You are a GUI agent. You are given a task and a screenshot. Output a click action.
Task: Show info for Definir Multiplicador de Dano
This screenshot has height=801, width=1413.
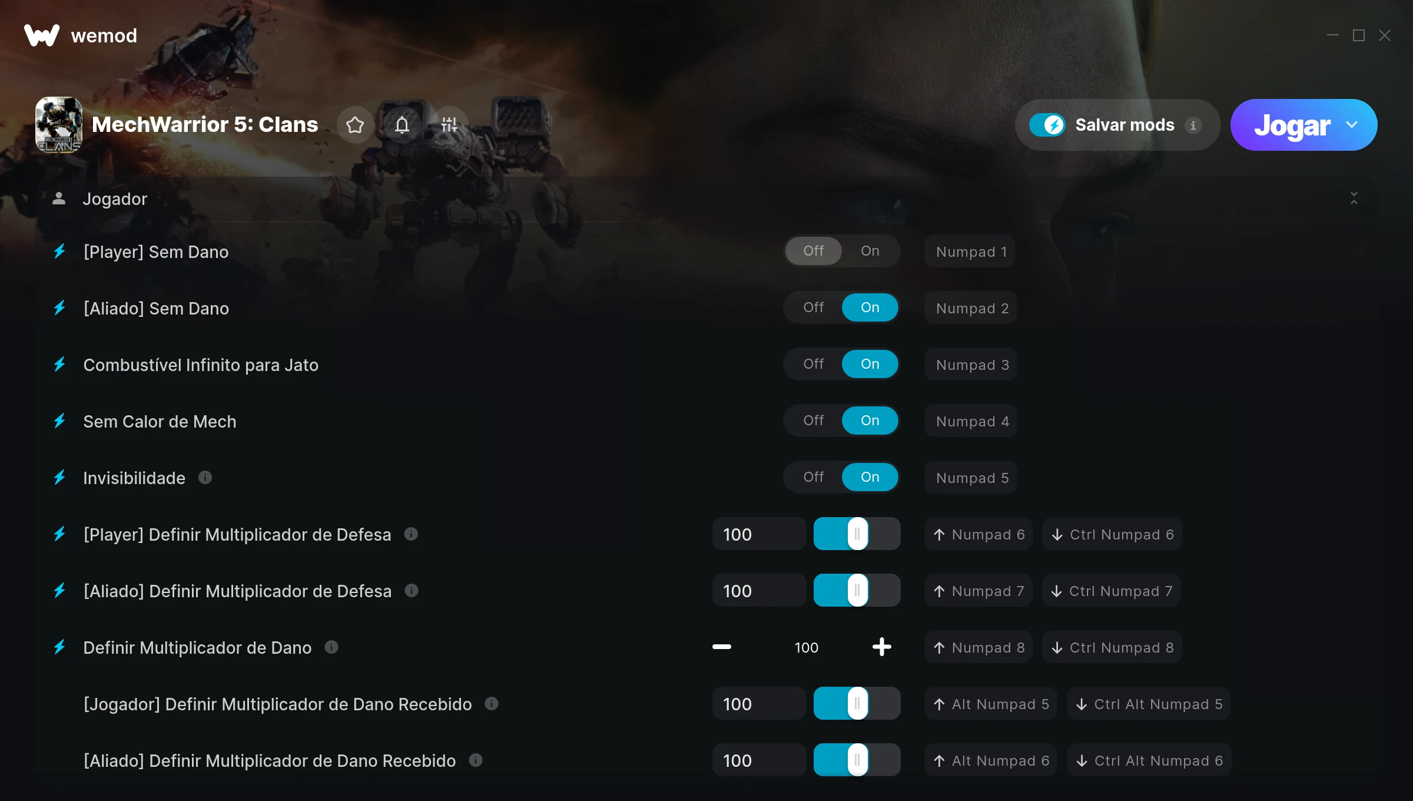[x=331, y=647]
